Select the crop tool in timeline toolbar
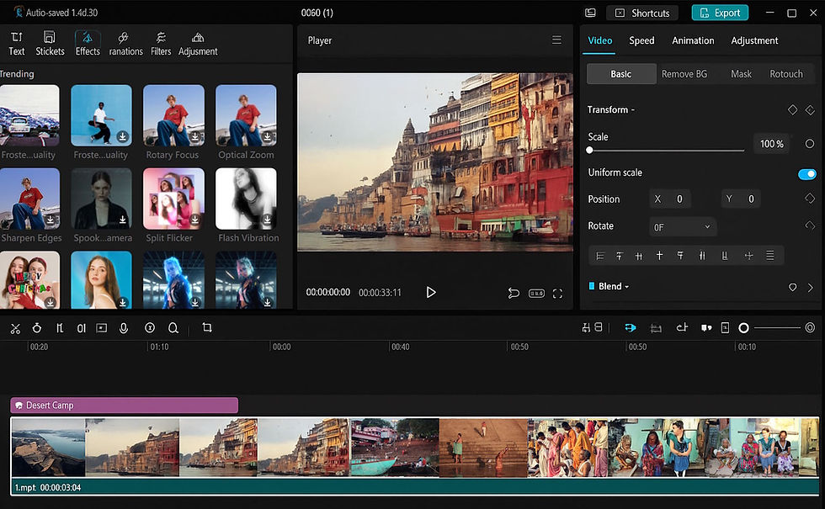 (x=207, y=328)
